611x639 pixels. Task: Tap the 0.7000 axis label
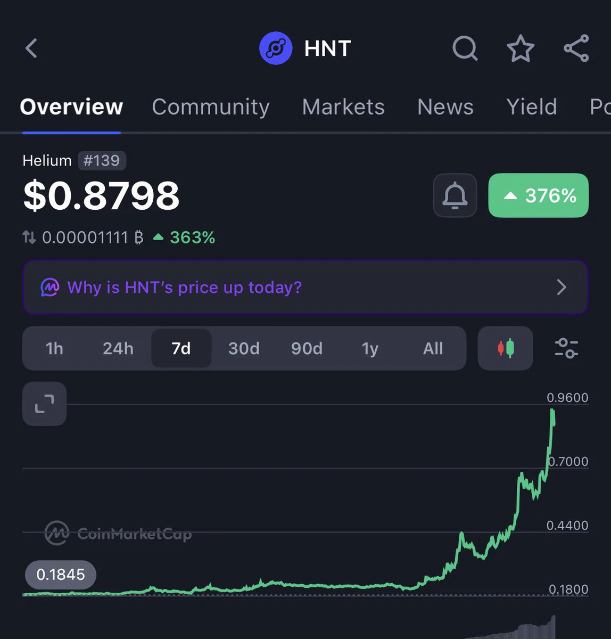pos(568,461)
